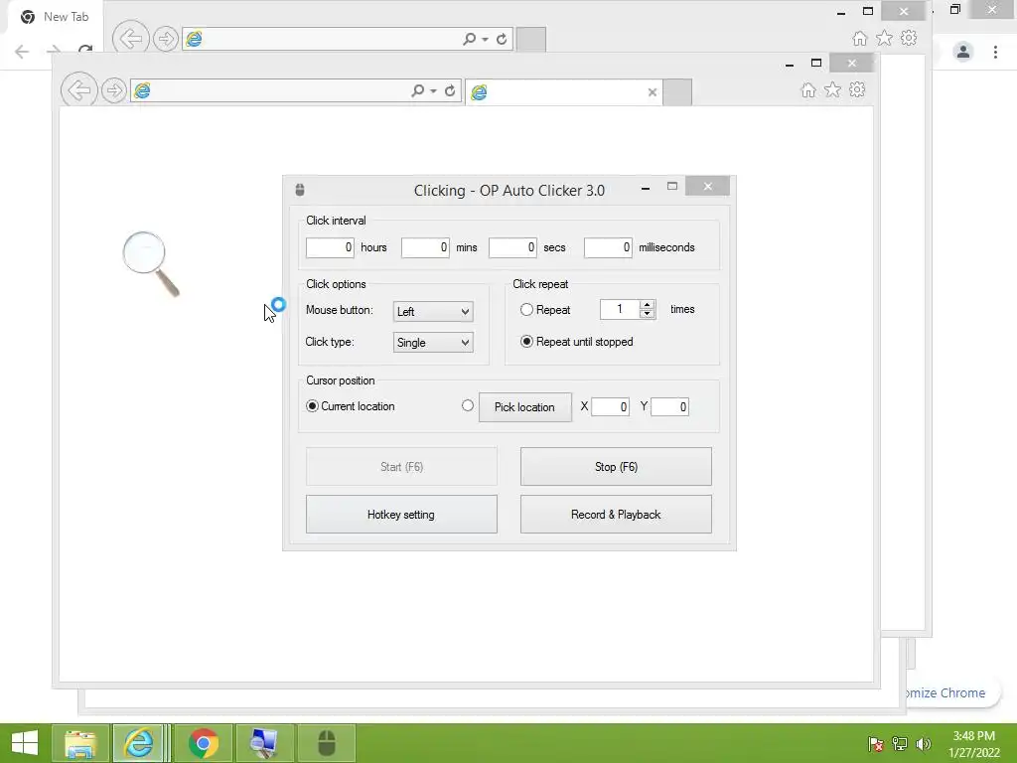Open Chrome three-dot menu

pyautogui.click(x=995, y=52)
